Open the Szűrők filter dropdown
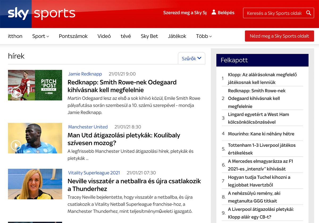Image resolution: width=319 pixels, height=223 pixels. click(192, 58)
